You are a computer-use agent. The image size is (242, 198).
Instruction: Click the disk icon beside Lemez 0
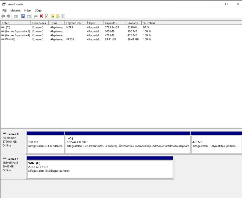[x=5, y=134]
